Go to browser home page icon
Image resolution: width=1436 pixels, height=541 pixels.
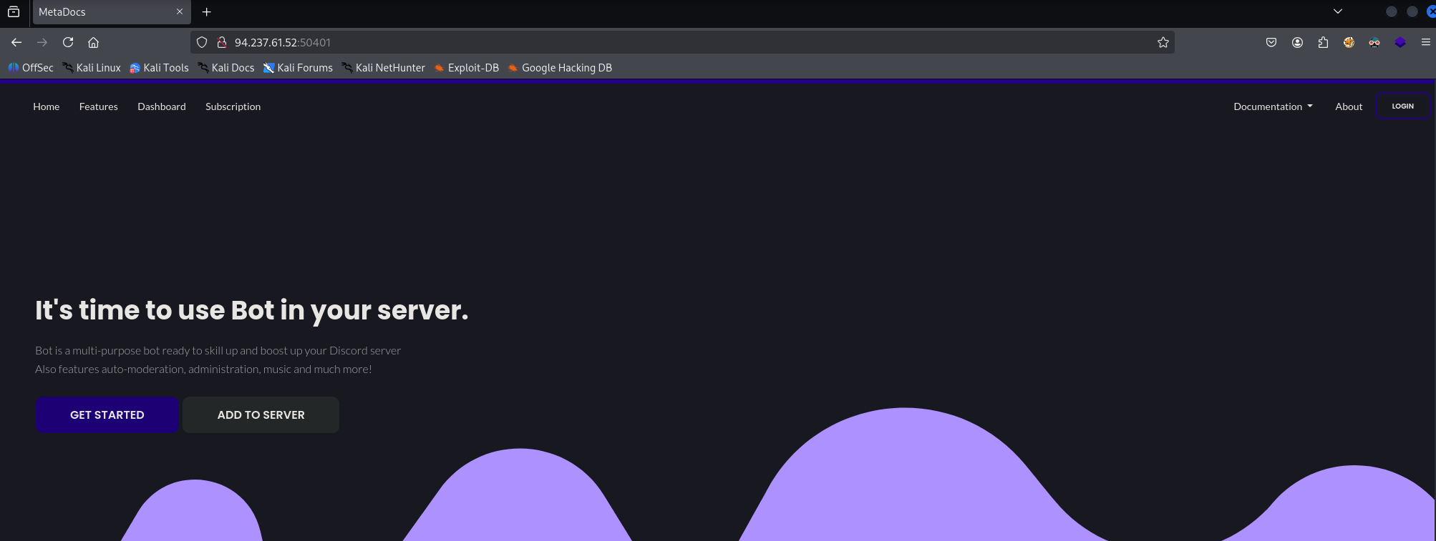93,42
